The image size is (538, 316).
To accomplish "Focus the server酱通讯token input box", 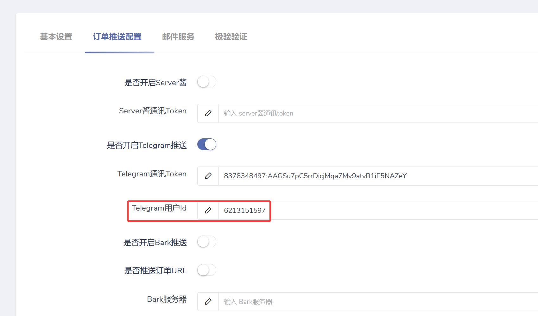I will 378,113.
